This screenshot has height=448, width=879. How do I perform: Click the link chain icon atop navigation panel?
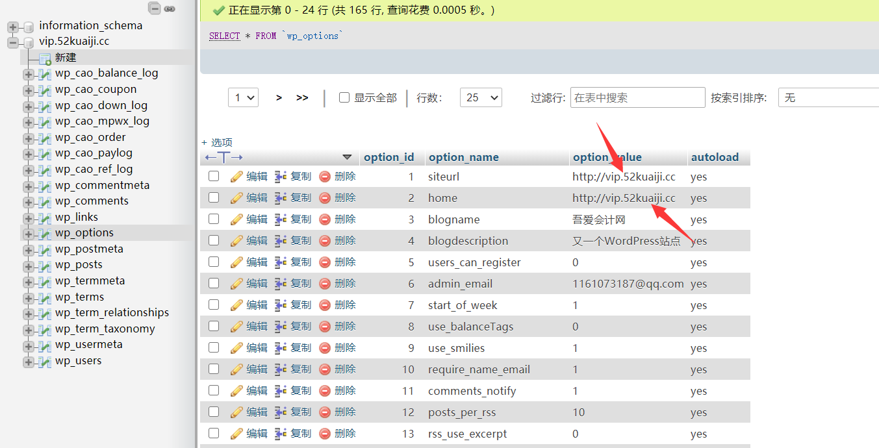(x=170, y=8)
